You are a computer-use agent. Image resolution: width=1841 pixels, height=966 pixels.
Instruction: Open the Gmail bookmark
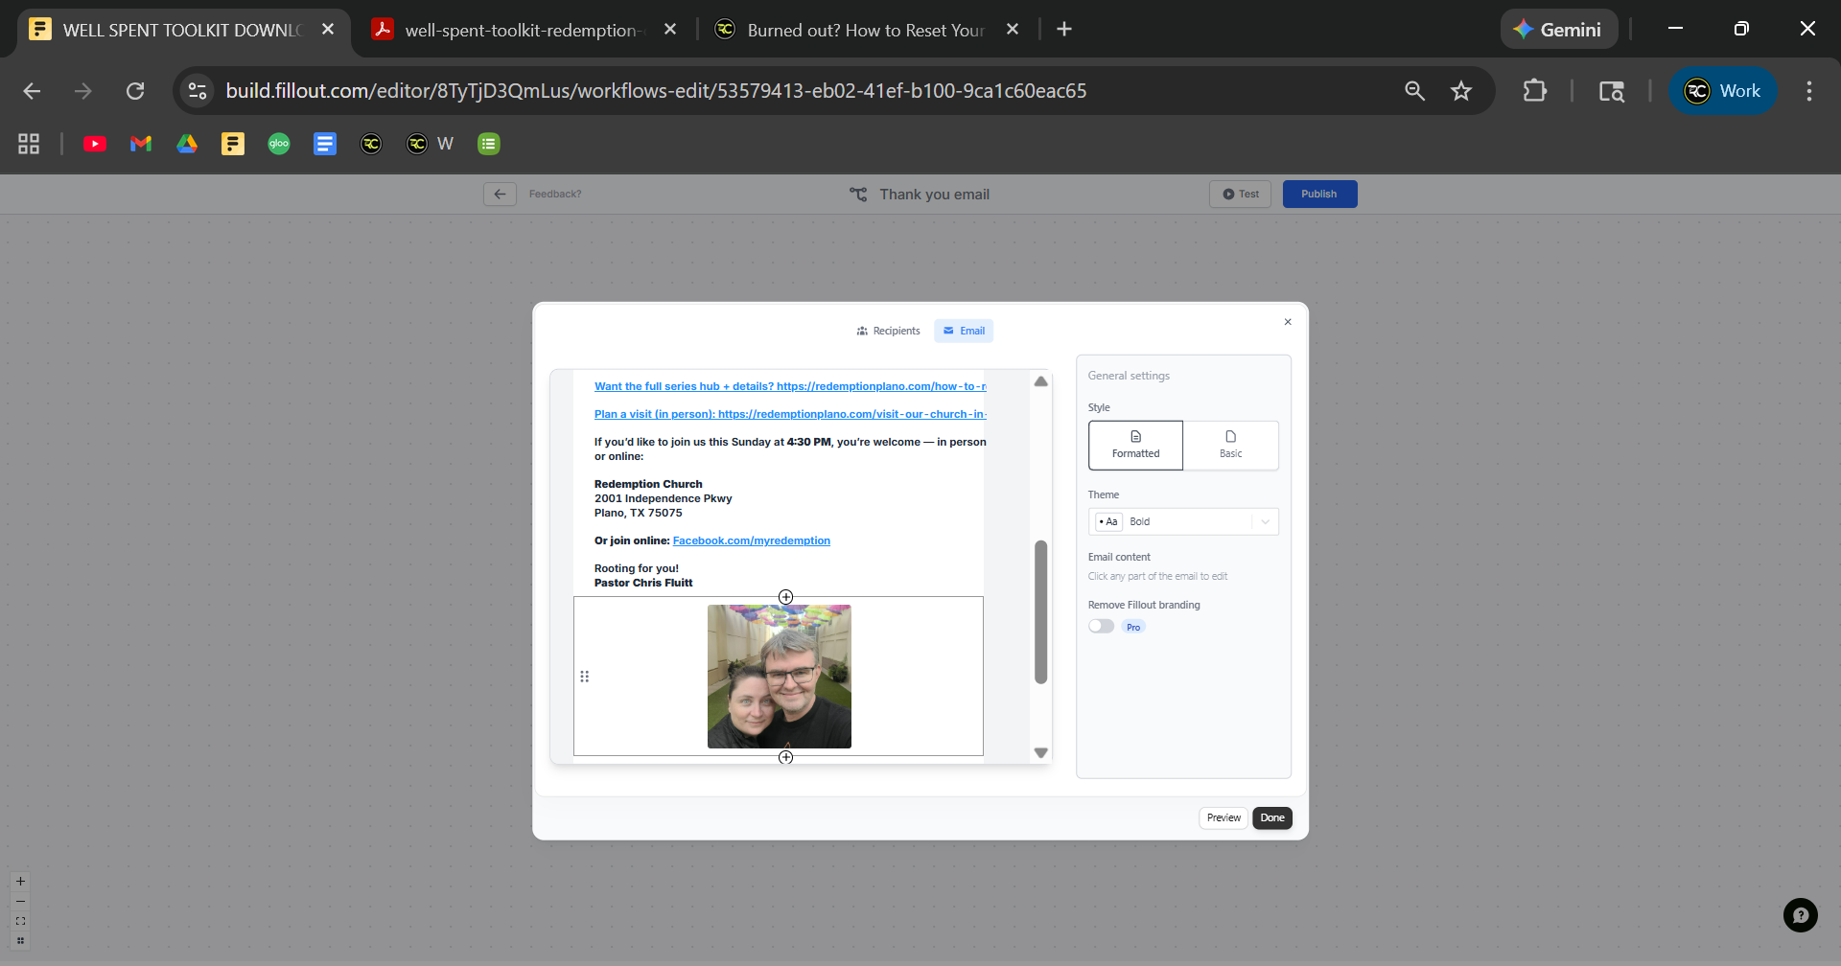click(141, 144)
